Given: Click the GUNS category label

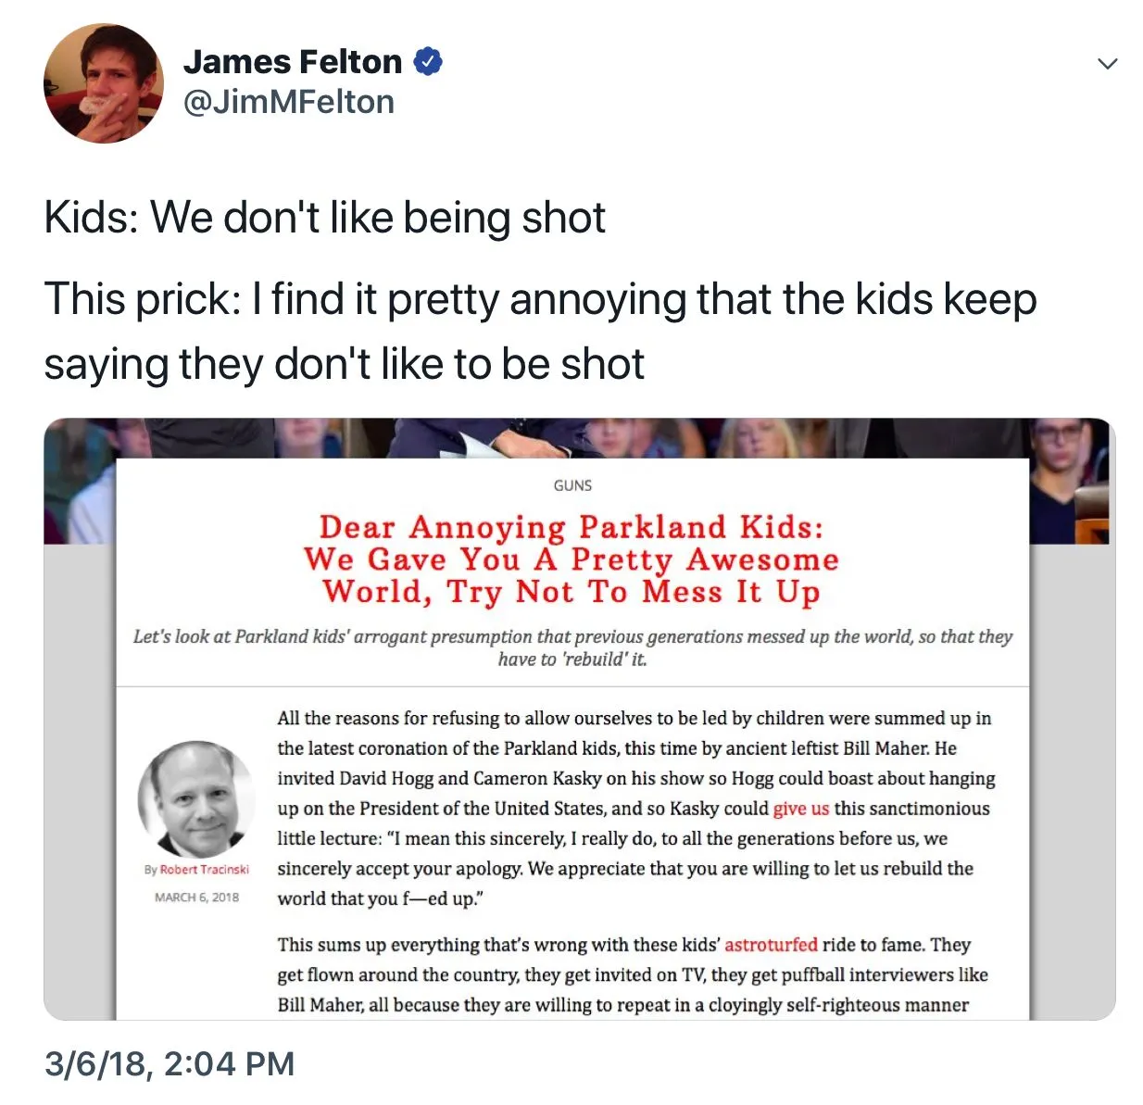Looking at the screenshot, I should [572, 485].
